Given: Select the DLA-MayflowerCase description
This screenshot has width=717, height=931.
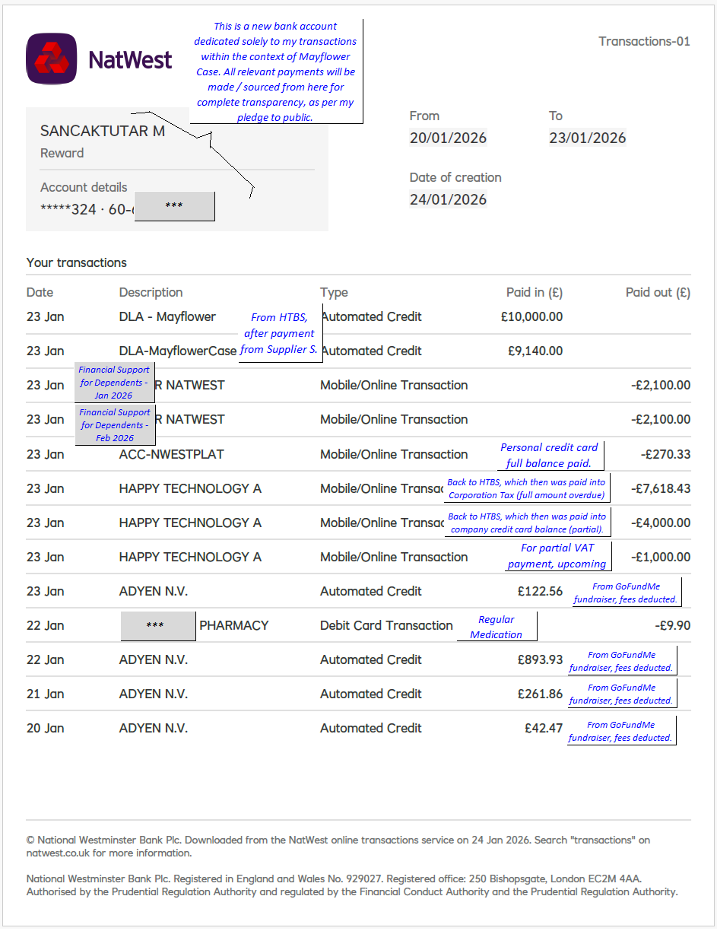Looking at the screenshot, I should [178, 351].
